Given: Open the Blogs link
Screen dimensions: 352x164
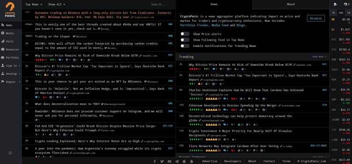Looking at the screenshot, I should point(241,25).
